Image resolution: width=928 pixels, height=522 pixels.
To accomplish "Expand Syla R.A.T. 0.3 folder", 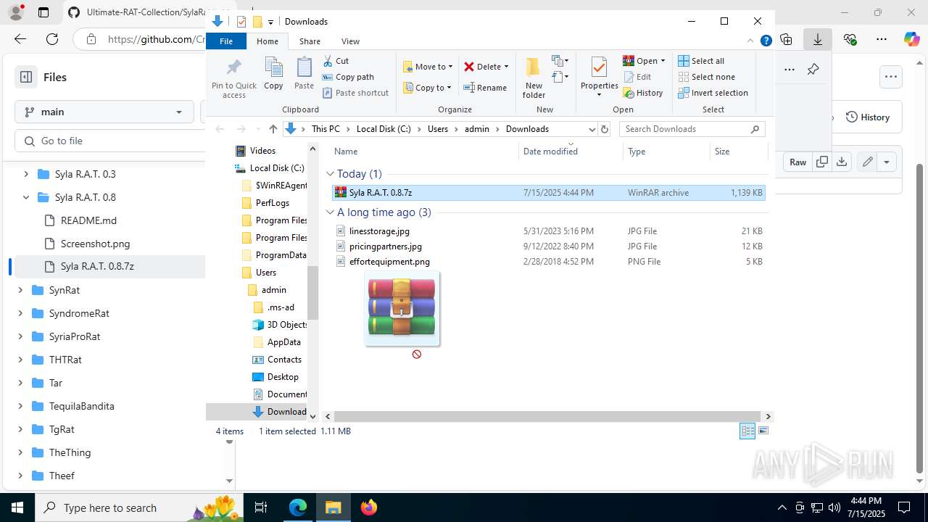I will point(26,174).
